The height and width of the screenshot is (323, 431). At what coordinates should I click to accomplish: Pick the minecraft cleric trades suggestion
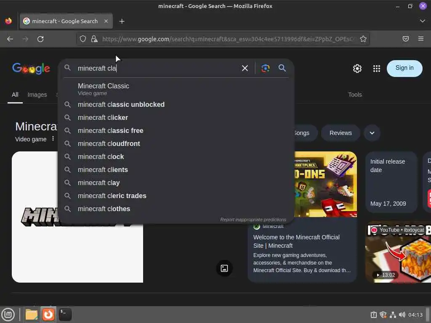point(176,196)
